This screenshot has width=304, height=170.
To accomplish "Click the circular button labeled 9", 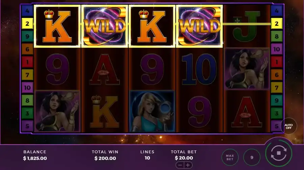I will coord(252,157).
